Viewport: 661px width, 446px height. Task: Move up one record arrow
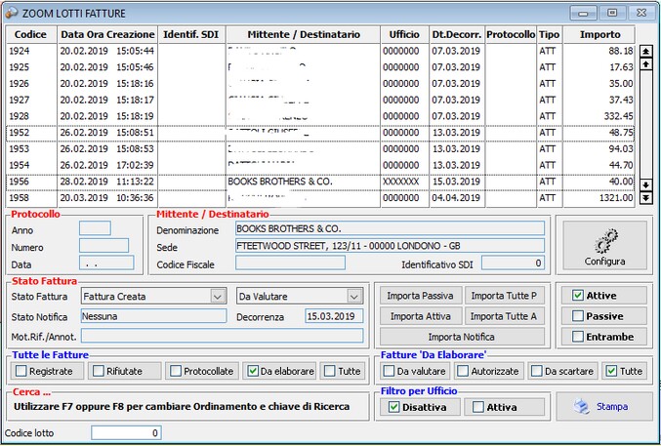click(x=645, y=64)
